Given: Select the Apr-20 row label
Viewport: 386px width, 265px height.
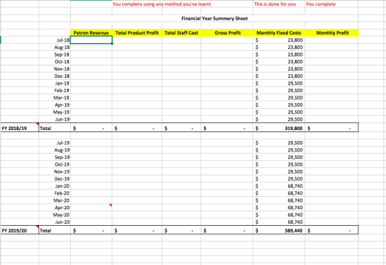Looking at the screenshot, I should [62, 207].
